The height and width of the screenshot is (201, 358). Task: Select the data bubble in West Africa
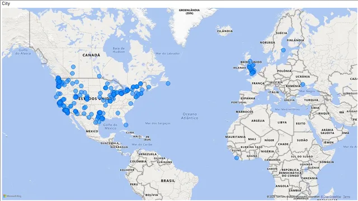(237, 157)
